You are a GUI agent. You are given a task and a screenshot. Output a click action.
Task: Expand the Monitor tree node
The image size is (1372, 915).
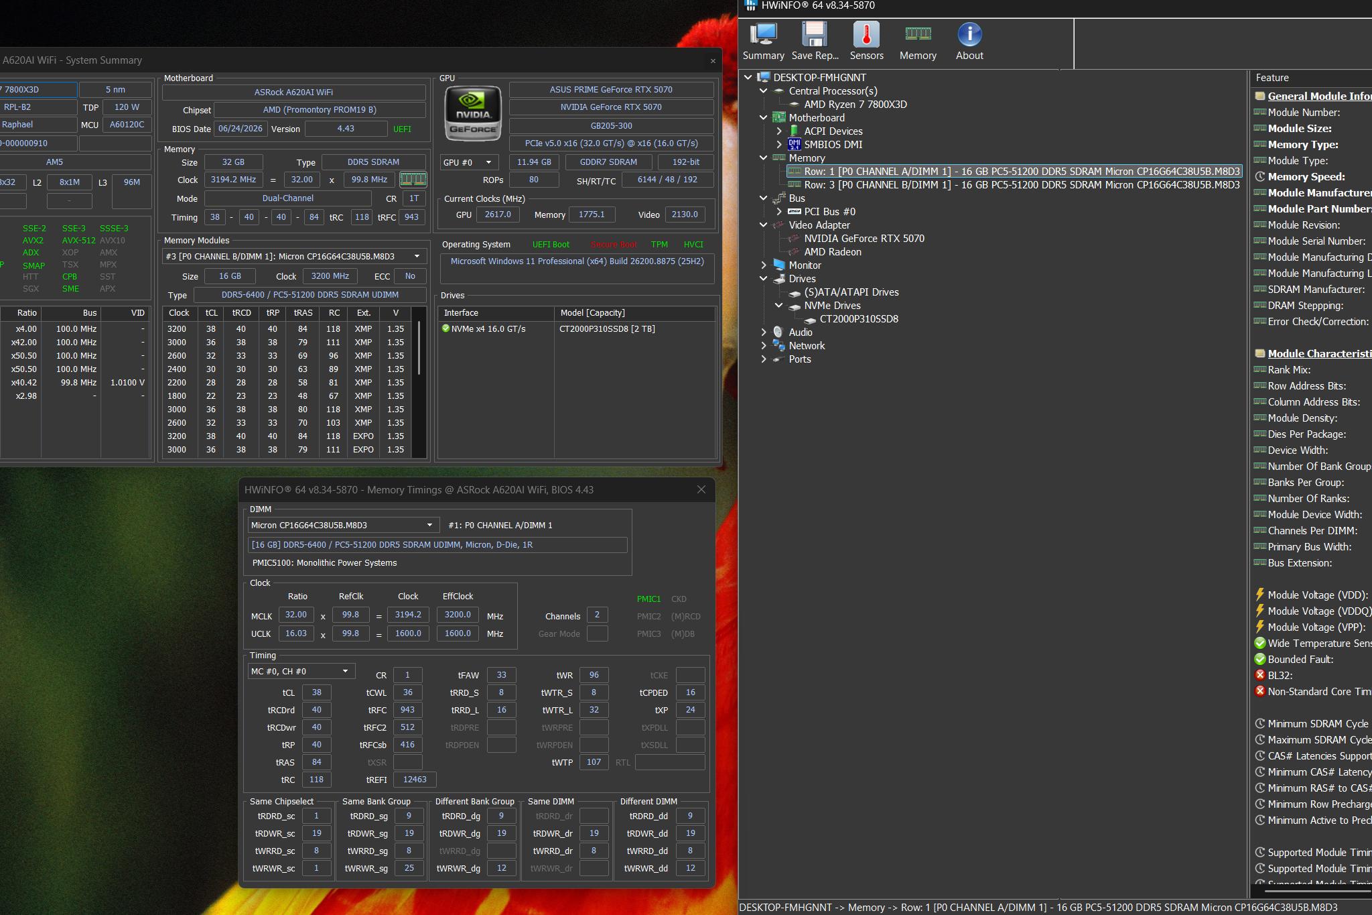coord(763,265)
